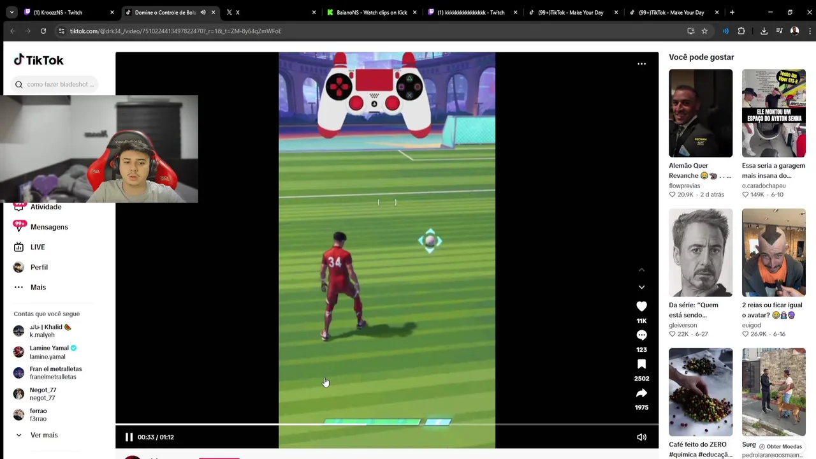Open 2 reias ou ficar igual thumbnail
Image resolution: width=816 pixels, height=459 pixels.
pos(773,252)
